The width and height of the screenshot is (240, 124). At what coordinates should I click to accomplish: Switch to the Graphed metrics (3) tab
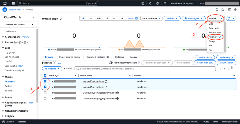pos(97,57)
